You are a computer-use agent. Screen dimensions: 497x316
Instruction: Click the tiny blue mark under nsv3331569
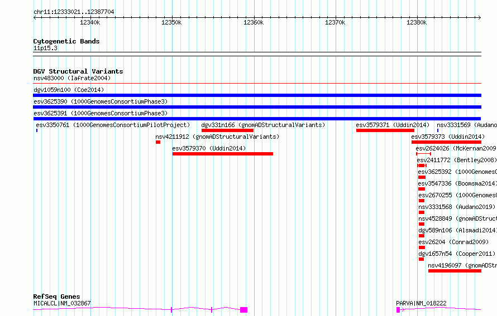coord(438,130)
